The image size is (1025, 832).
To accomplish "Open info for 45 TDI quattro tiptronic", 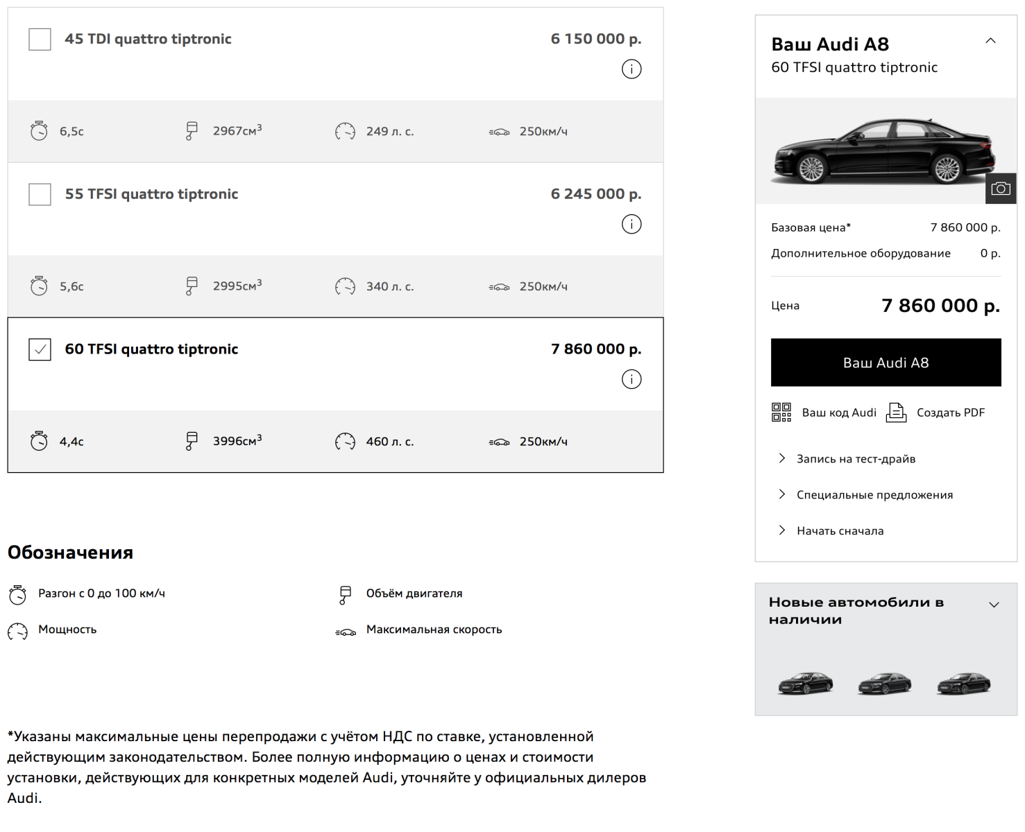I will (631, 69).
